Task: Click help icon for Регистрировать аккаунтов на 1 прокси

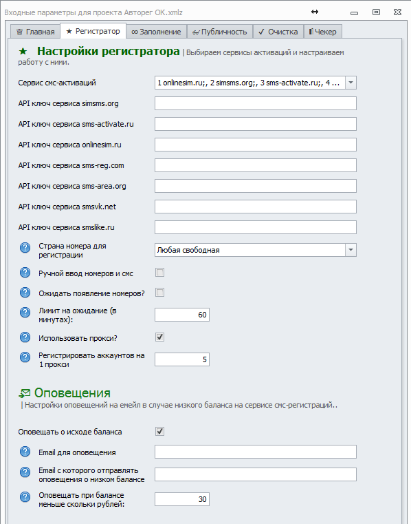Action: pyautogui.click(x=25, y=357)
